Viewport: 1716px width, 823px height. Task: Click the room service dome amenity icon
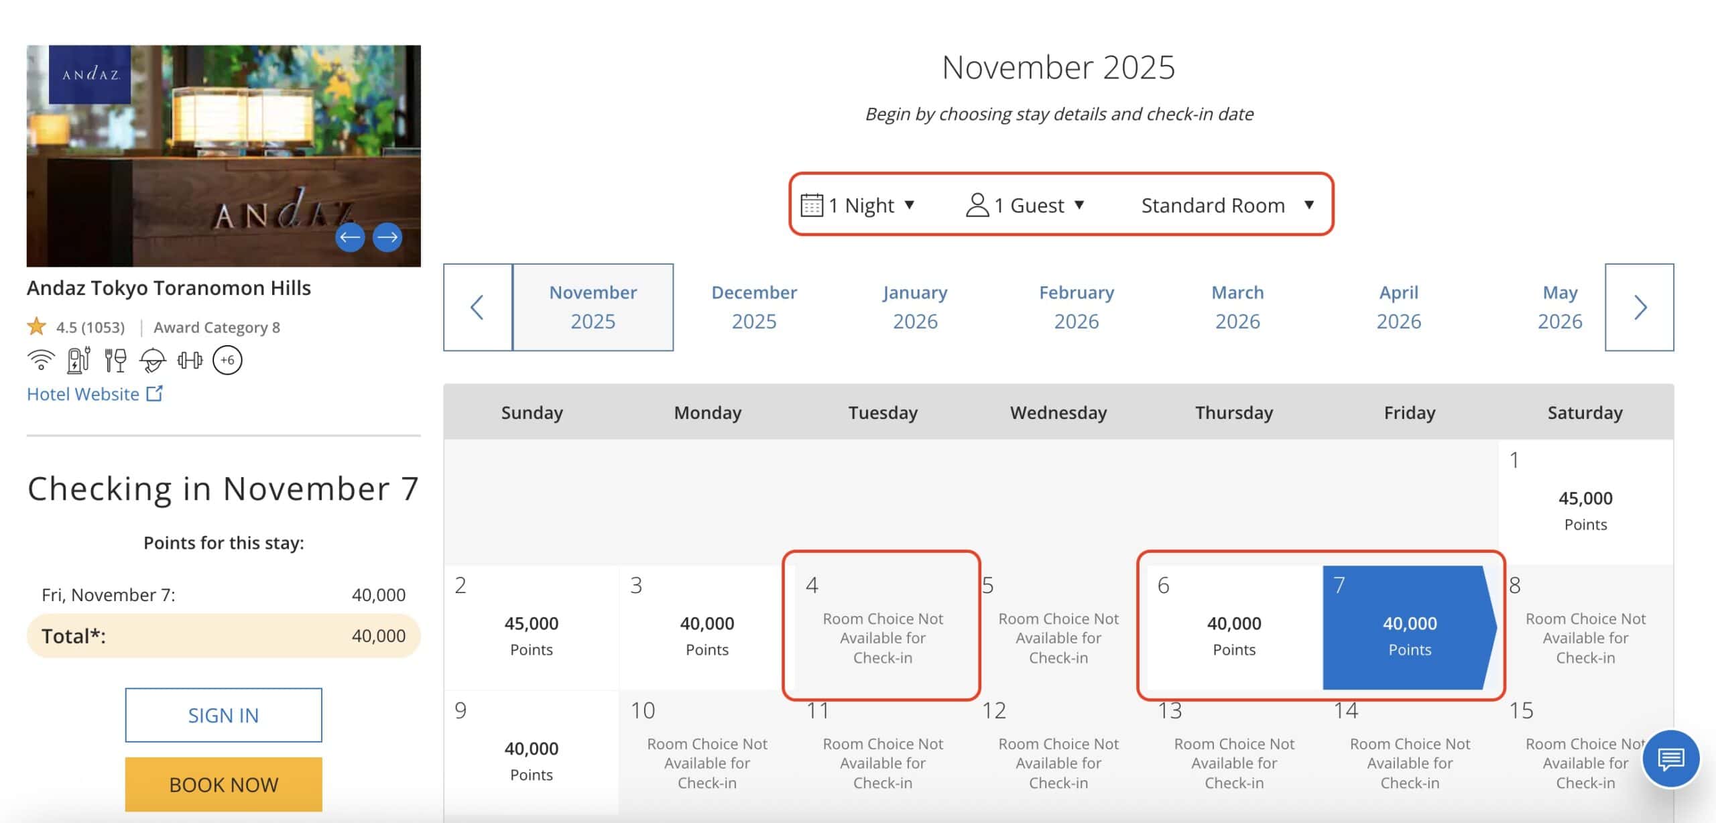pos(152,360)
